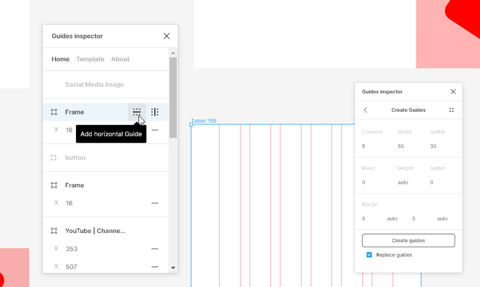
Task: Click the frame icon beside button layer
Action: [x=54, y=157]
